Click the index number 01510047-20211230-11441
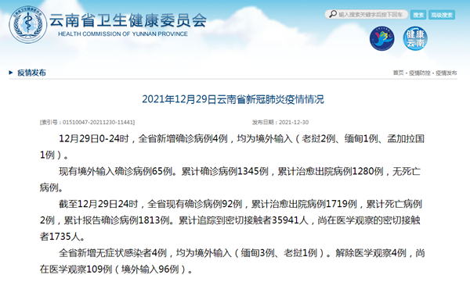 [87, 122]
